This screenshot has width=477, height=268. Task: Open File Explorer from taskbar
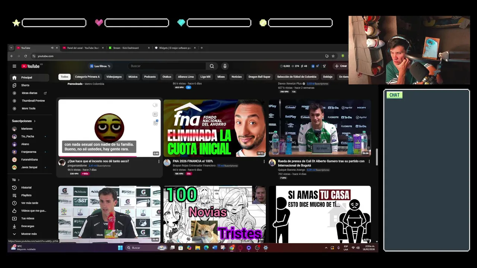tap(198, 248)
